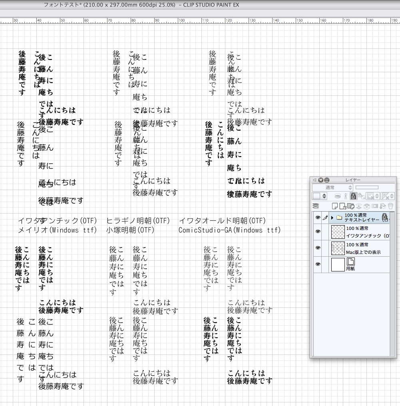
Task: Click the イワタアンチック(OTF) caption on canvas
Action: (x=57, y=221)
